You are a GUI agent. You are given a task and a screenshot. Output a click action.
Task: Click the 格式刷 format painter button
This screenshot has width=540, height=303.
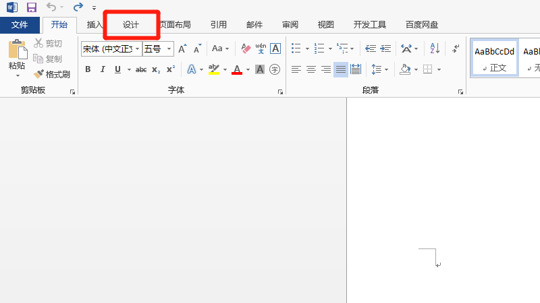(x=52, y=74)
